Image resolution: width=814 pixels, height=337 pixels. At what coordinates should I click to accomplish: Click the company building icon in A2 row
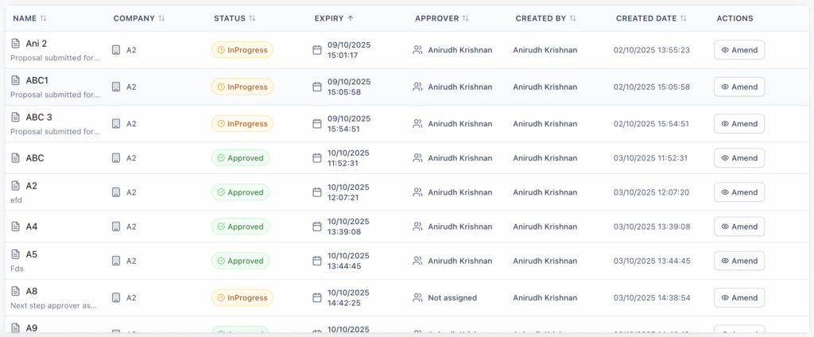click(116, 192)
